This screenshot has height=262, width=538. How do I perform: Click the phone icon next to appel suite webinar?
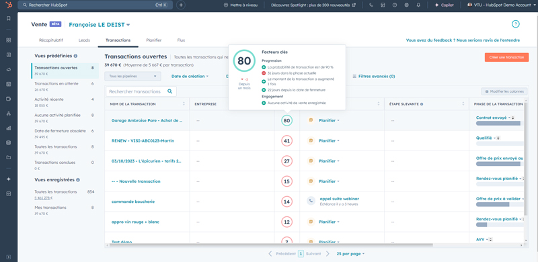pyautogui.click(x=311, y=201)
